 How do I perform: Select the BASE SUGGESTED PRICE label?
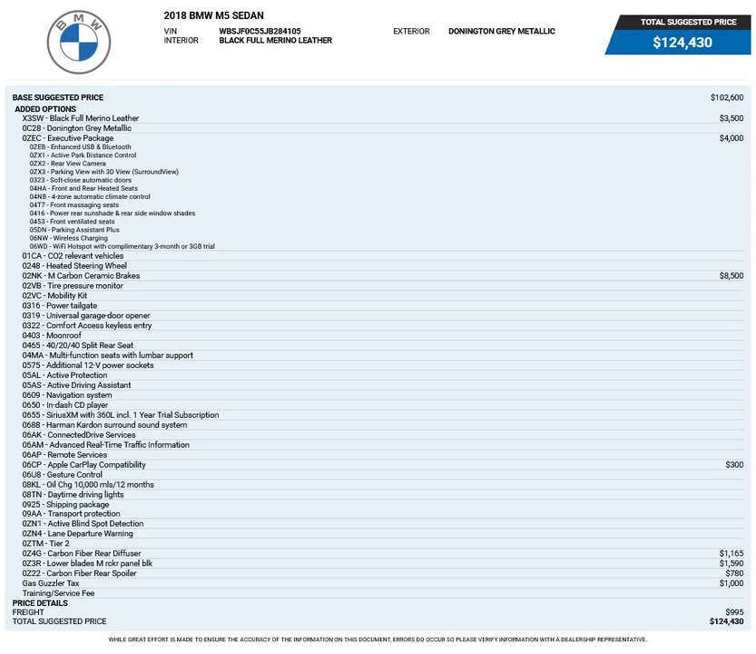58,97
